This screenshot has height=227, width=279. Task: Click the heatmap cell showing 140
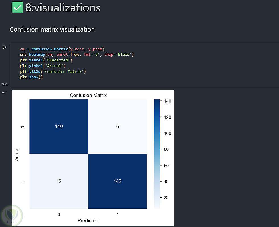(59, 127)
